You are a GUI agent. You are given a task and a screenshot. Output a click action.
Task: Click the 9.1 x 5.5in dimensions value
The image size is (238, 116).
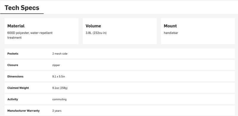click(59, 77)
